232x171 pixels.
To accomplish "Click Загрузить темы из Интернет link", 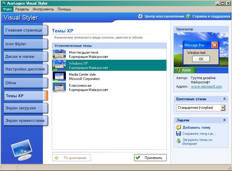I will [x=197, y=142].
